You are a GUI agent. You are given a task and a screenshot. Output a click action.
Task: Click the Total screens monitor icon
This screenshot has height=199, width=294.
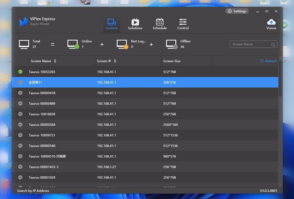(x=24, y=44)
